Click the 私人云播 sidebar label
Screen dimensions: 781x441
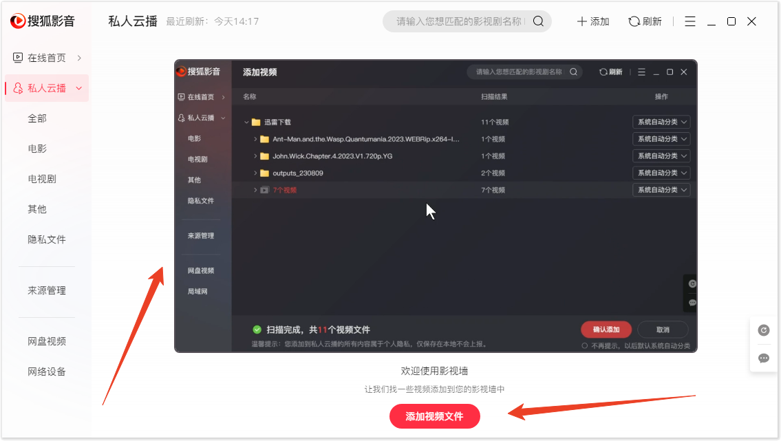pyautogui.click(x=47, y=88)
